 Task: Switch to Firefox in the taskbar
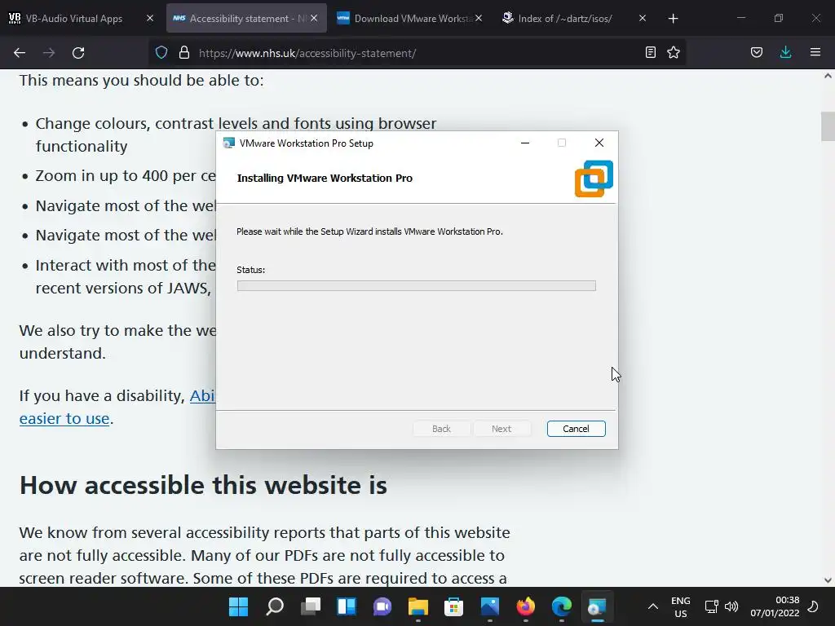click(x=526, y=606)
